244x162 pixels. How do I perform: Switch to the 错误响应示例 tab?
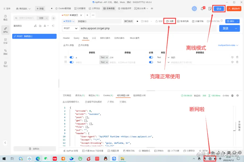[x=139, y=95]
